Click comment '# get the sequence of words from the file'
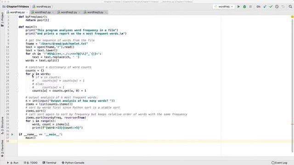 [60, 40]
